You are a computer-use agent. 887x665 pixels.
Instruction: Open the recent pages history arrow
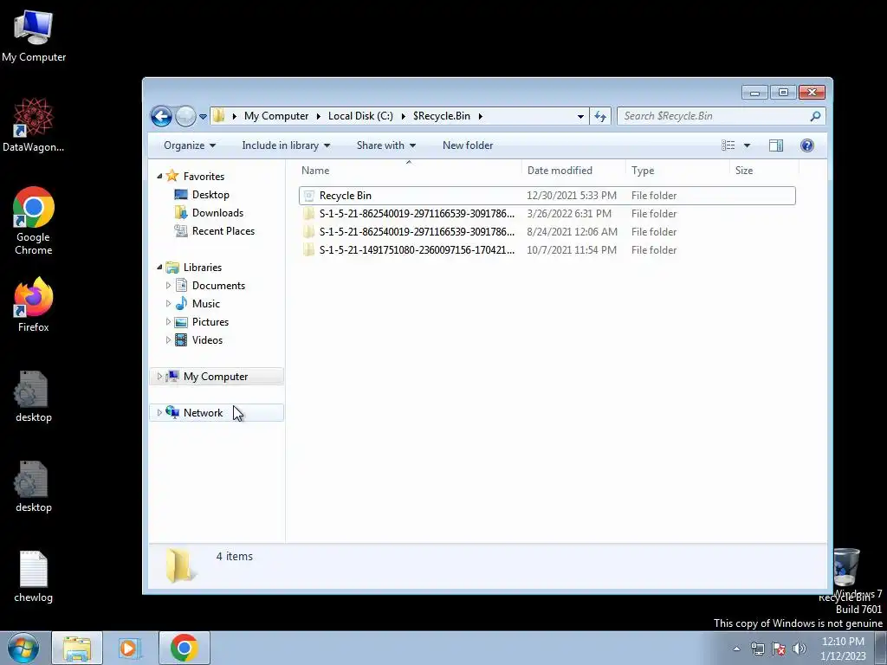(203, 117)
